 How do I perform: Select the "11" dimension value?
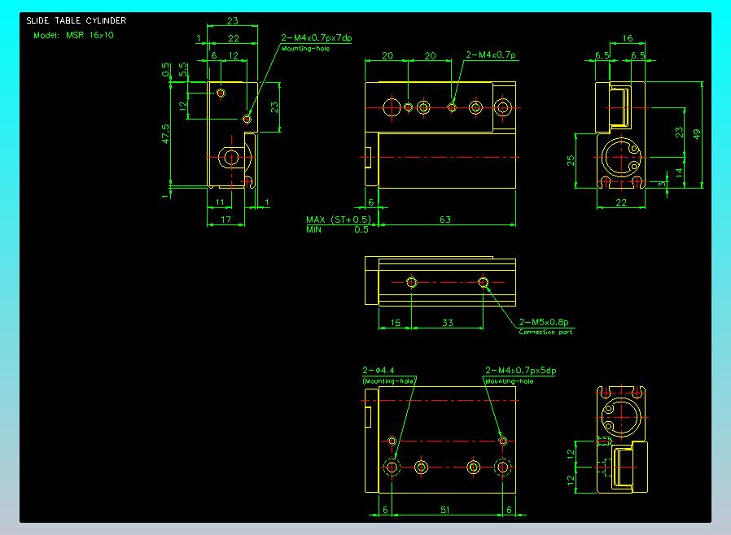pos(220,202)
